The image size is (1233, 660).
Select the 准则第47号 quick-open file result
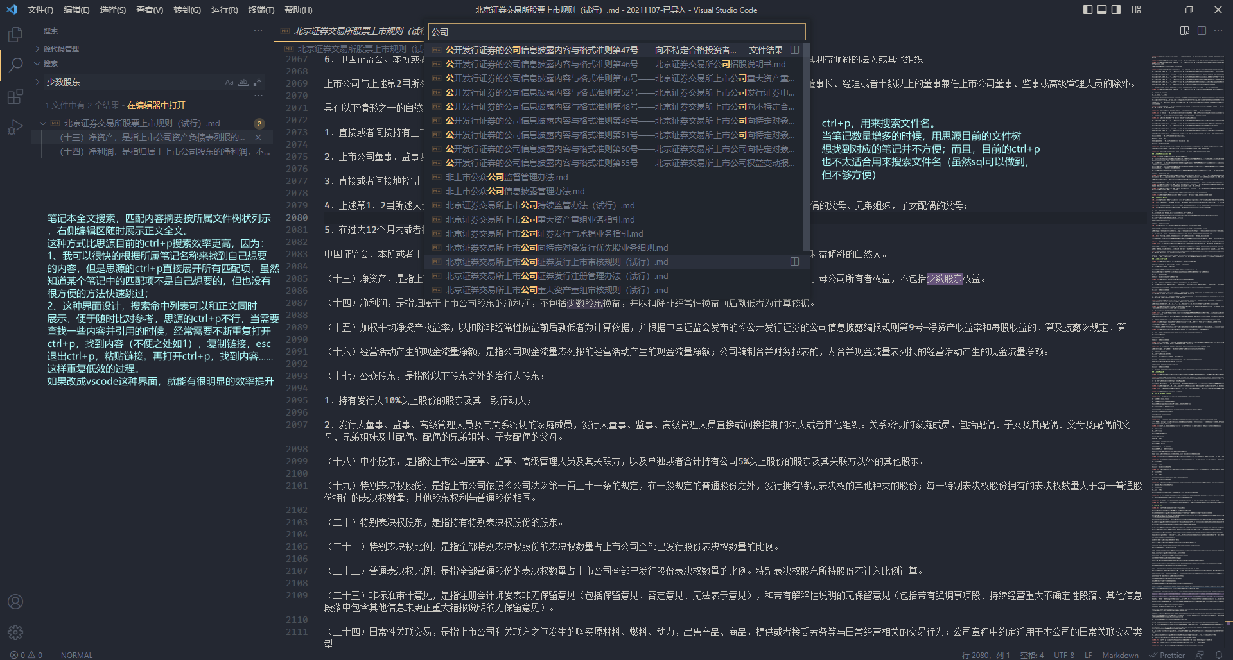click(x=615, y=50)
